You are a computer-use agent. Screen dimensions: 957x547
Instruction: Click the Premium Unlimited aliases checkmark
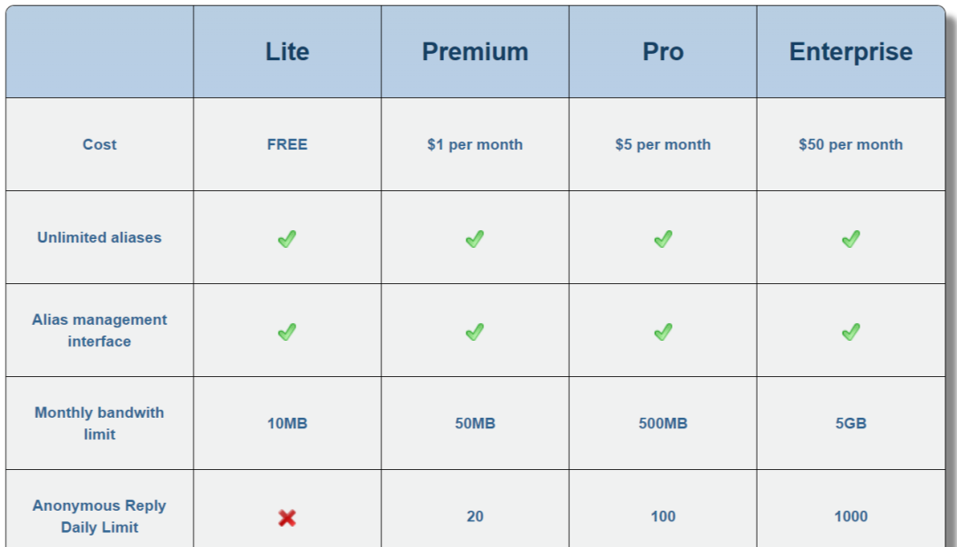tap(475, 238)
